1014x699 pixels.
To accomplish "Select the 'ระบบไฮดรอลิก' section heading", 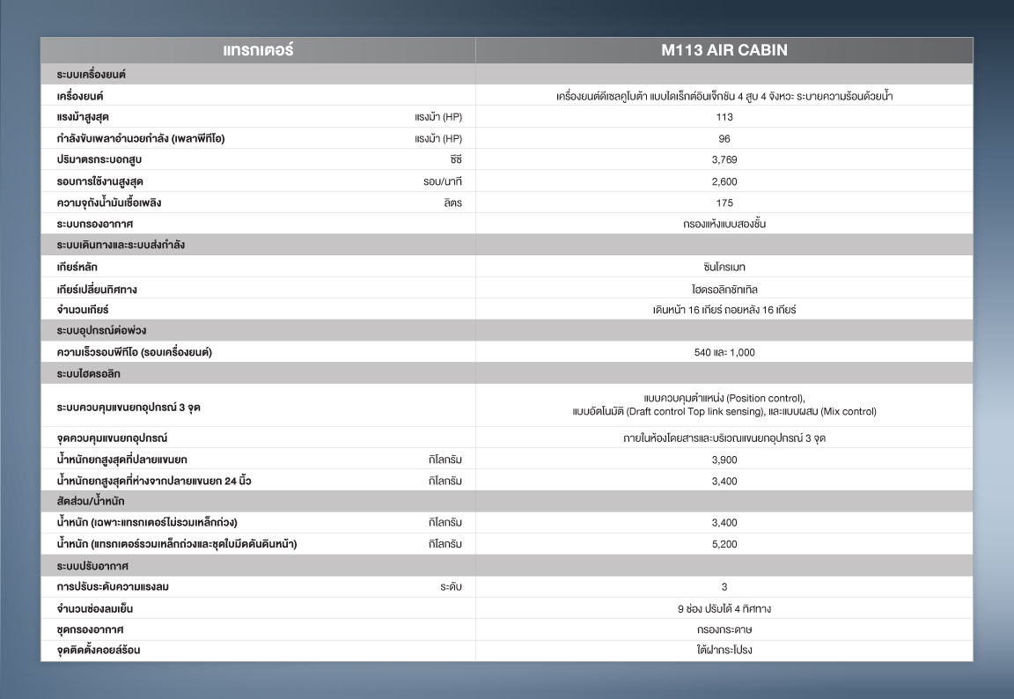I will point(88,374).
